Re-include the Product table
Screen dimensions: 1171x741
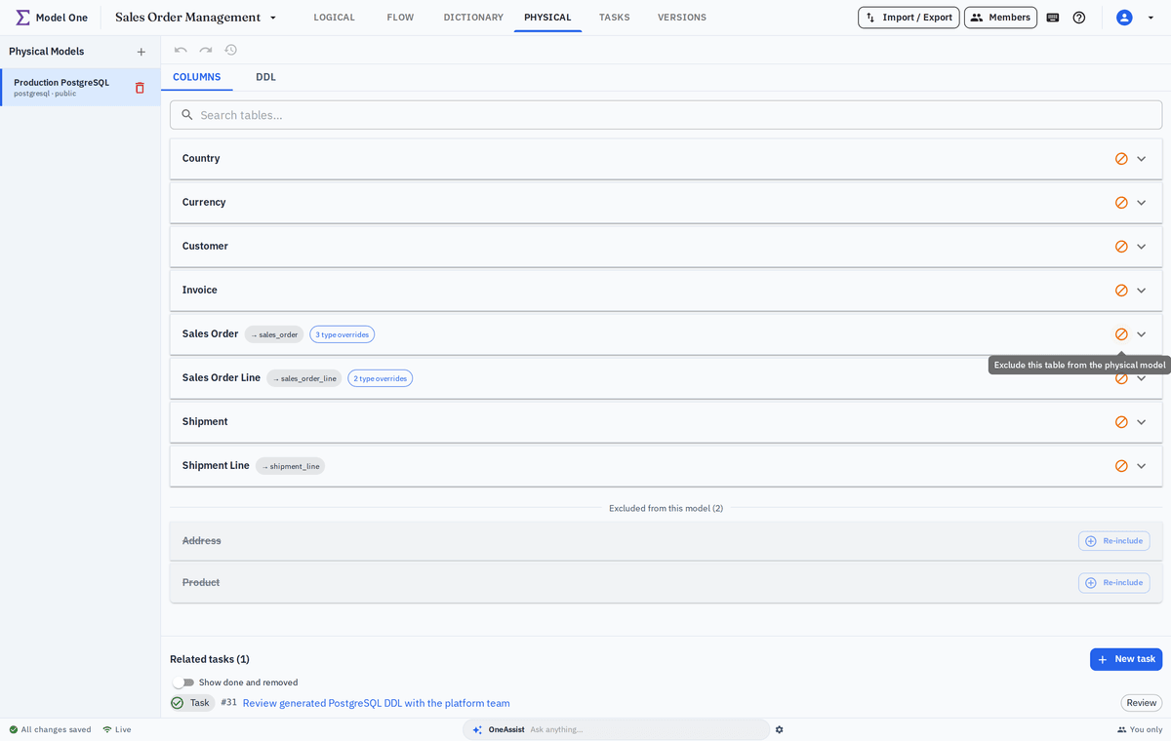pyautogui.click(x=1113, y=583)
